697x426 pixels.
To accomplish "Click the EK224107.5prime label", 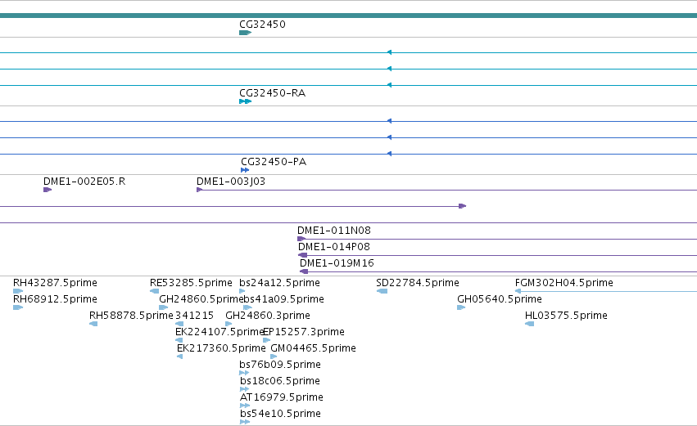I will click(220, 332).
